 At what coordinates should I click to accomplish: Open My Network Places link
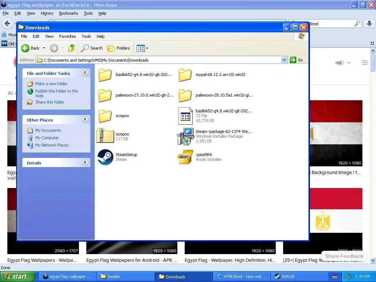51,145
